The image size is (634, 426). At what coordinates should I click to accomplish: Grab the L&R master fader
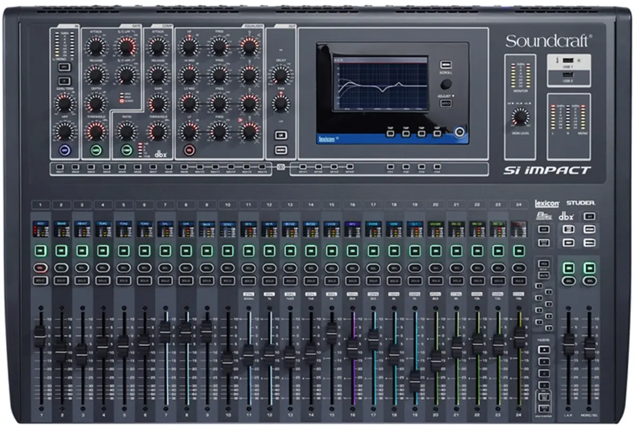click(x=568, y=344)
